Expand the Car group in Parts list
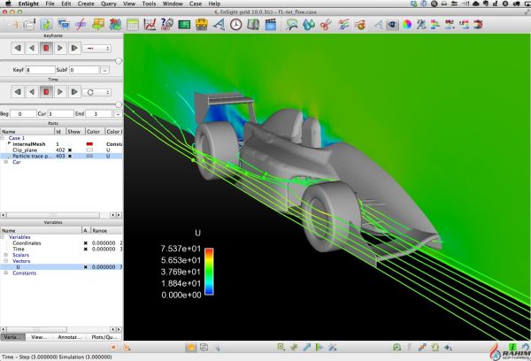This screenshot has height=361, width=531. (6, 163)
